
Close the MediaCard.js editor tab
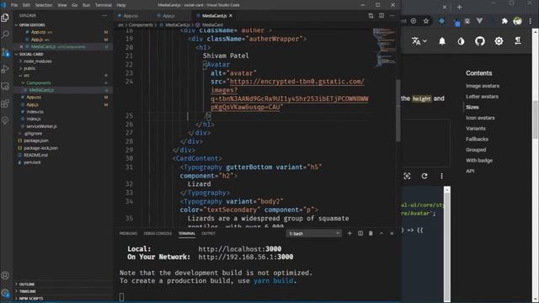pyautogui.click(x=231, y=15)
